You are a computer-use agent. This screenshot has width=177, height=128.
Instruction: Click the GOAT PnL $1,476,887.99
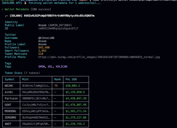pyautogui.click(x=76, y=105)
